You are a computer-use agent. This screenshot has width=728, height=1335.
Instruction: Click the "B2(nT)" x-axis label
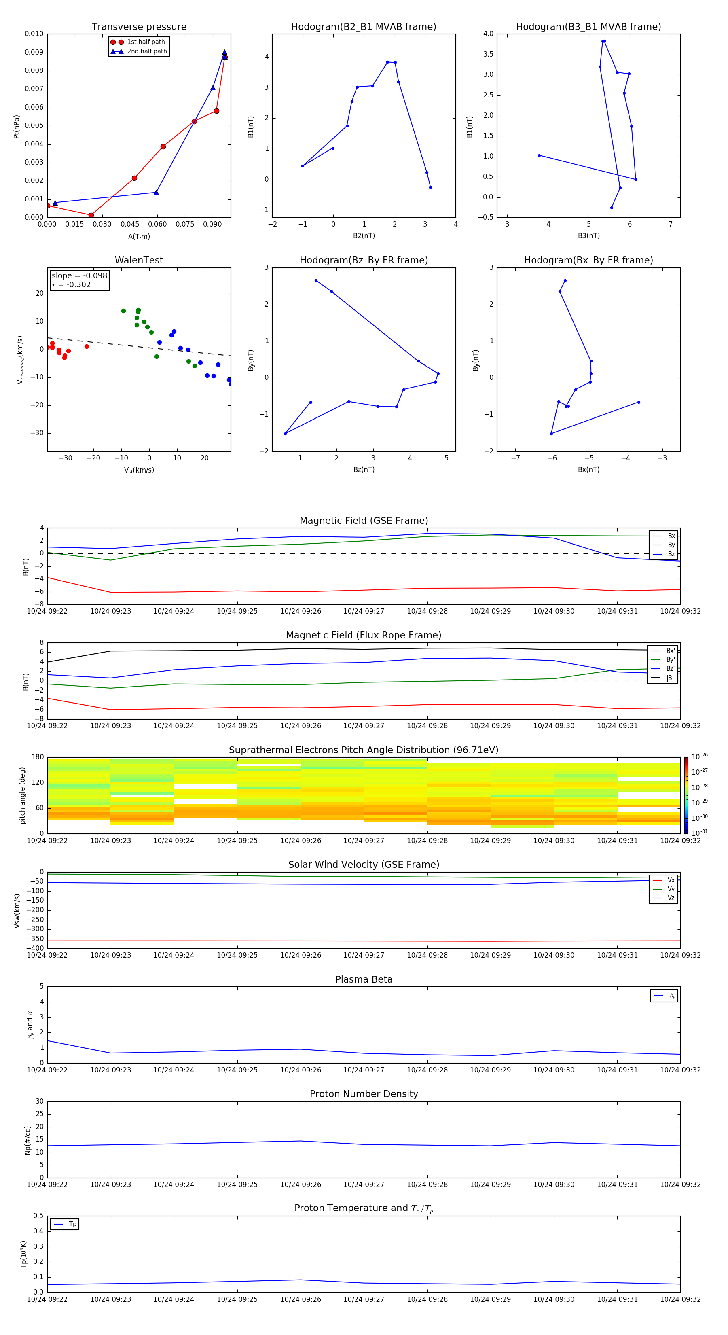coord(364,236)
